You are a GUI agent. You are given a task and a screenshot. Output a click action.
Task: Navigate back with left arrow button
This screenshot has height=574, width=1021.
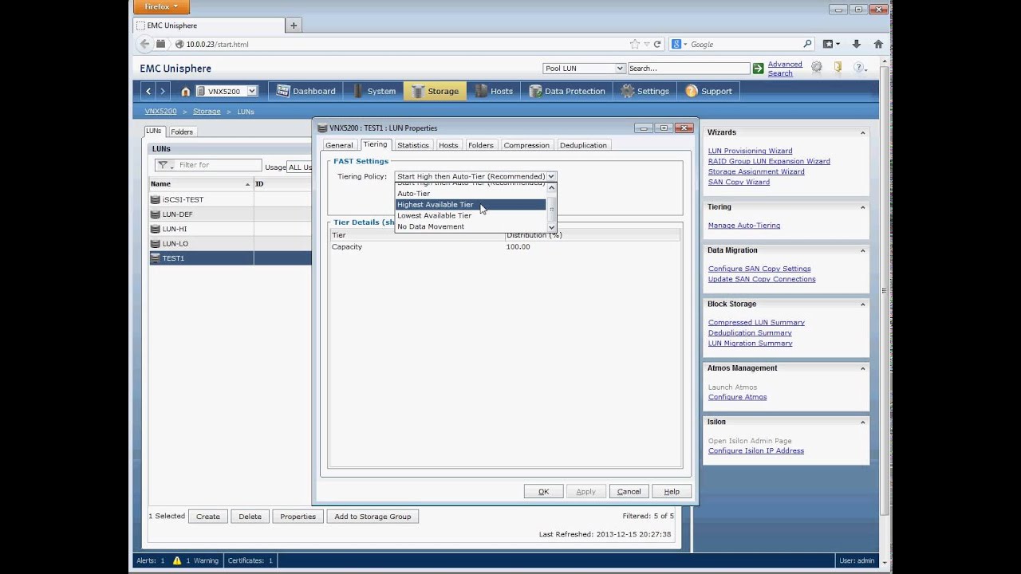(x=148, y=91)
